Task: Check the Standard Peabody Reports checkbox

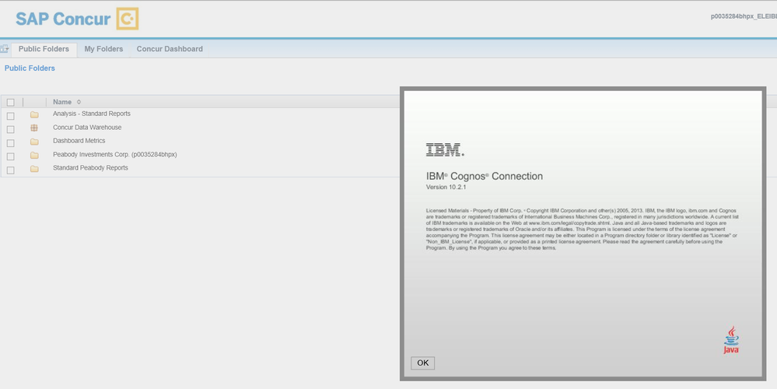Action: point(10,170)
